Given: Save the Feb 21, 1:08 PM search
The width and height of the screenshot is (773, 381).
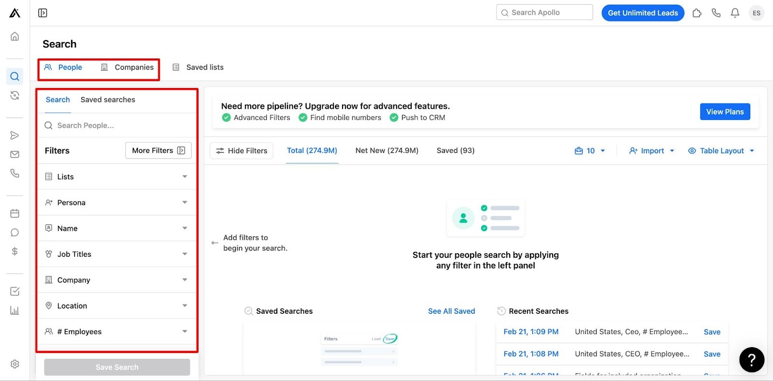Looking at the screenshot, I should coord(712,354).
